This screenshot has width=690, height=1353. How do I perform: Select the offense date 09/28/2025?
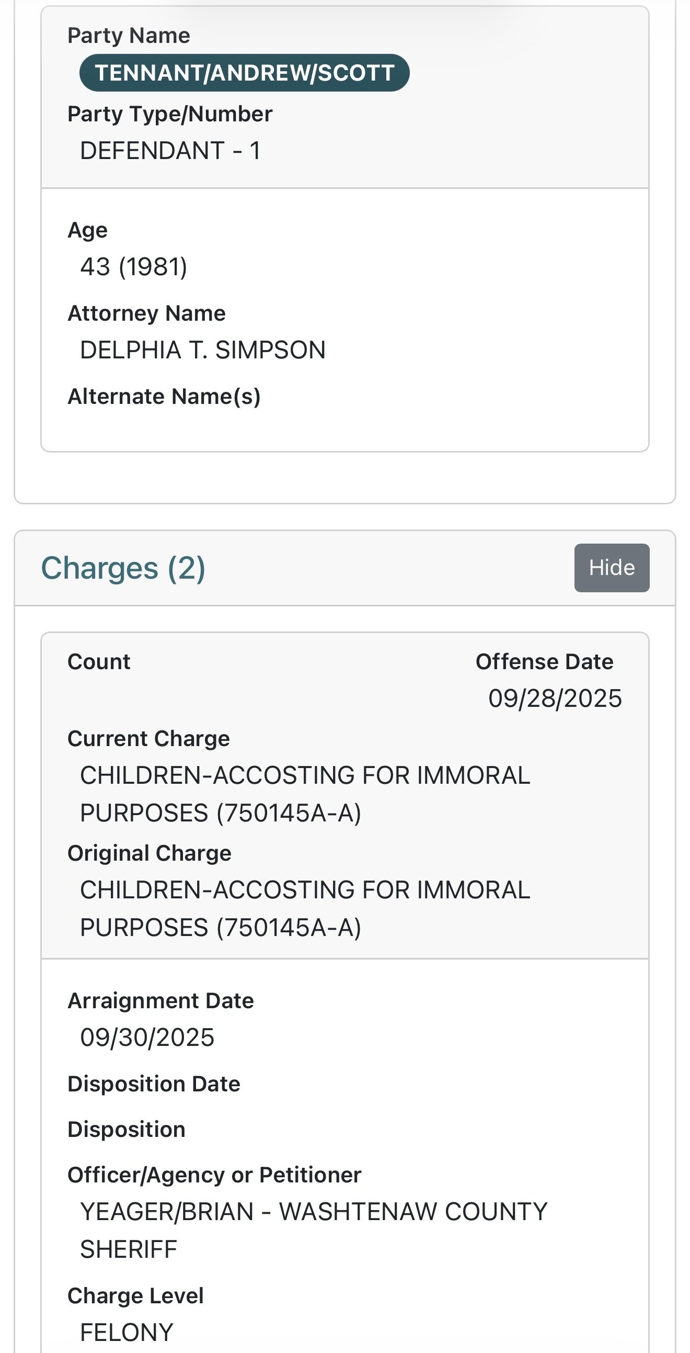pyautogui.click(x=555, y=698)
